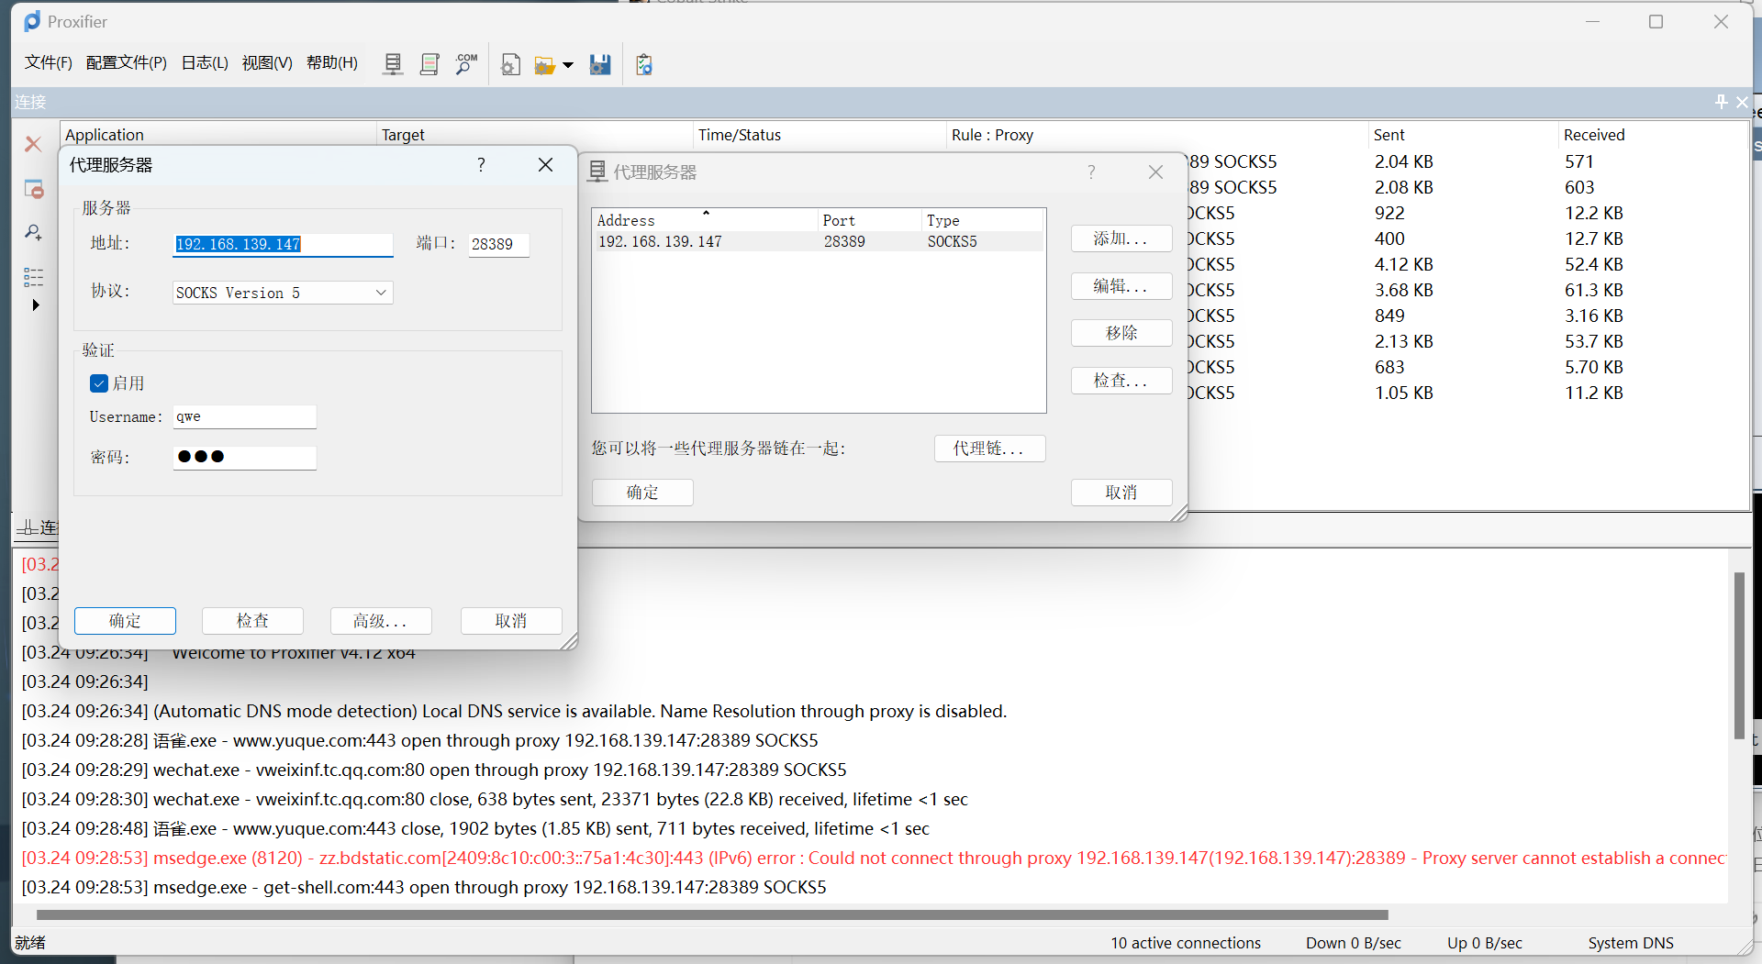Image resolution: width=1762 pixels, height=964 pixels.
Task: Open Proxification Rules toolbar icon
Action: click(x=429, y=64)
